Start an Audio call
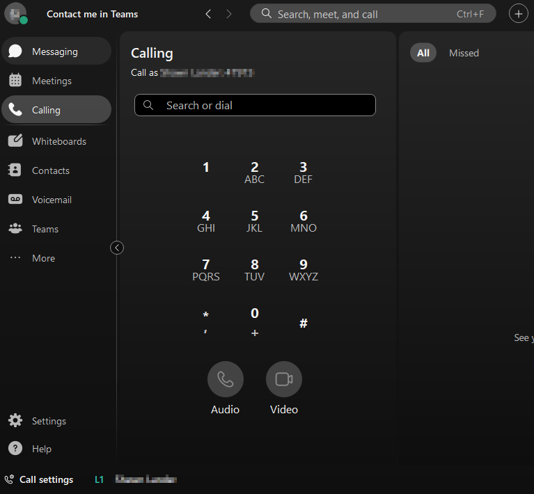This screenshot has width=534, height=494. [225, 380]
